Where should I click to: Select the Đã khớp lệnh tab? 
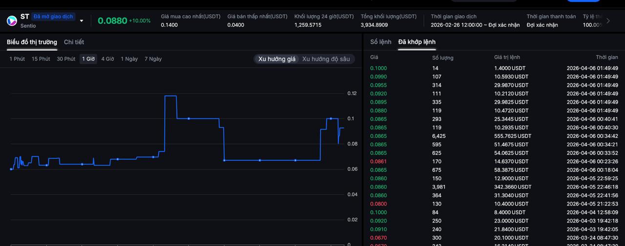(417, 42)
